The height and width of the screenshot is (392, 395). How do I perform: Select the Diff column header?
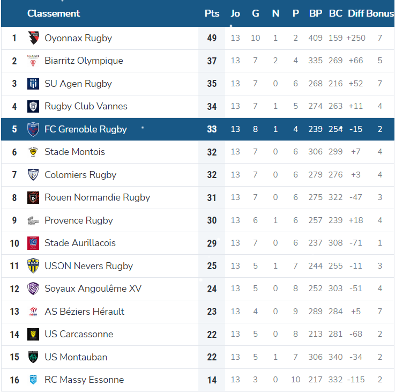click(356, 13)
